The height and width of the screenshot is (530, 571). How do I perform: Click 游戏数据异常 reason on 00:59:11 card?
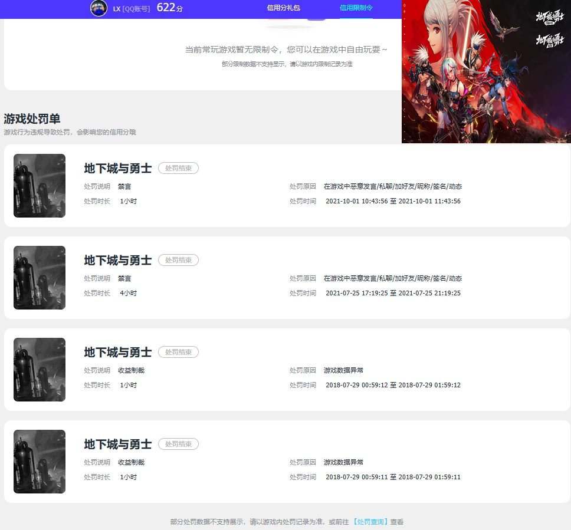[343, 462]
